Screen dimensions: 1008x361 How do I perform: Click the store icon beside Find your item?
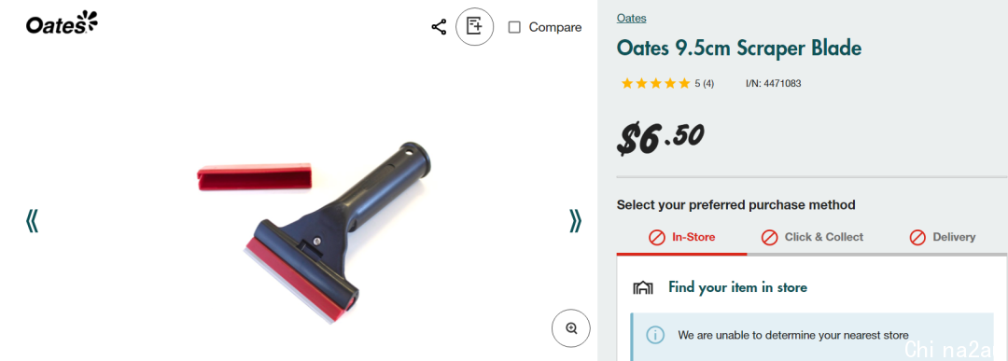pos(643,287)
